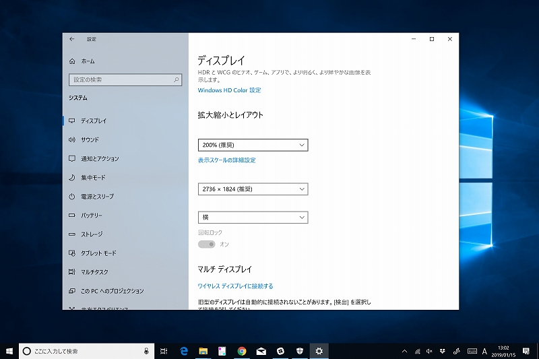Open 電源とスリープ settings
This screenshot has height=359, width=539.
[97, 196]
